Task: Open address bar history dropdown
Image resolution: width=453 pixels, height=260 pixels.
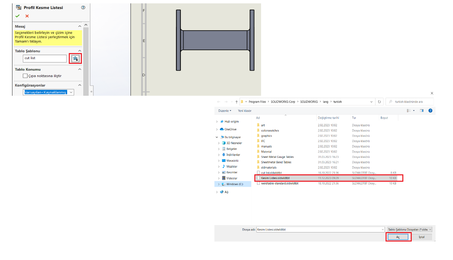Action: (371, 102)
